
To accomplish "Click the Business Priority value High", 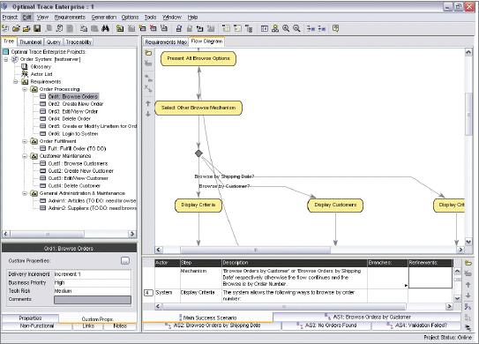I will (x=93, y=283).
